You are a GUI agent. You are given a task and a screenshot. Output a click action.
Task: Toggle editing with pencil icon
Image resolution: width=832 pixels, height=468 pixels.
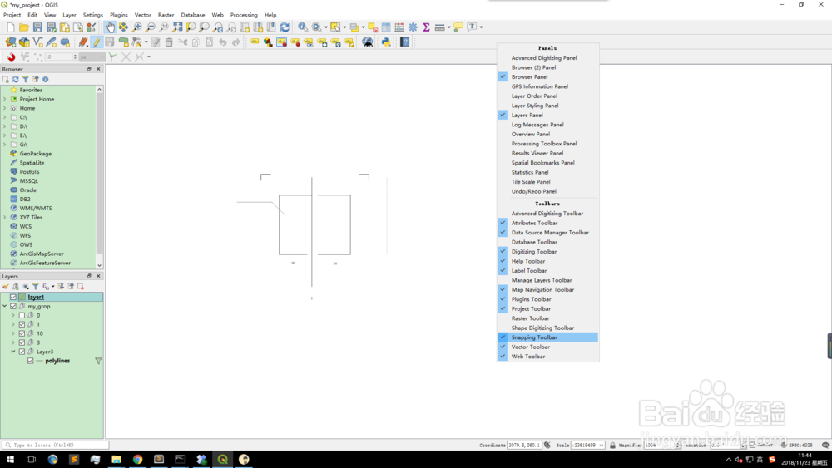pos(97,42)
